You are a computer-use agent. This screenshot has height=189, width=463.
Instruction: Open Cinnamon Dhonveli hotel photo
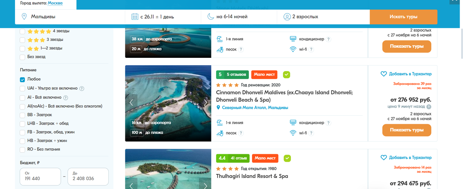pos(168,103)
